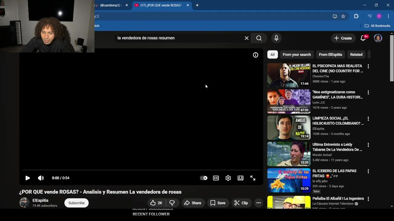Click the ChoninoThe channel name
This screenshot has height=221, width=394.
[321, 76]
